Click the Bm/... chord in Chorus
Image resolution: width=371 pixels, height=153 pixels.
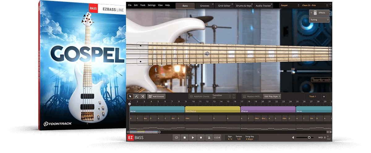(x=264, y=118)
